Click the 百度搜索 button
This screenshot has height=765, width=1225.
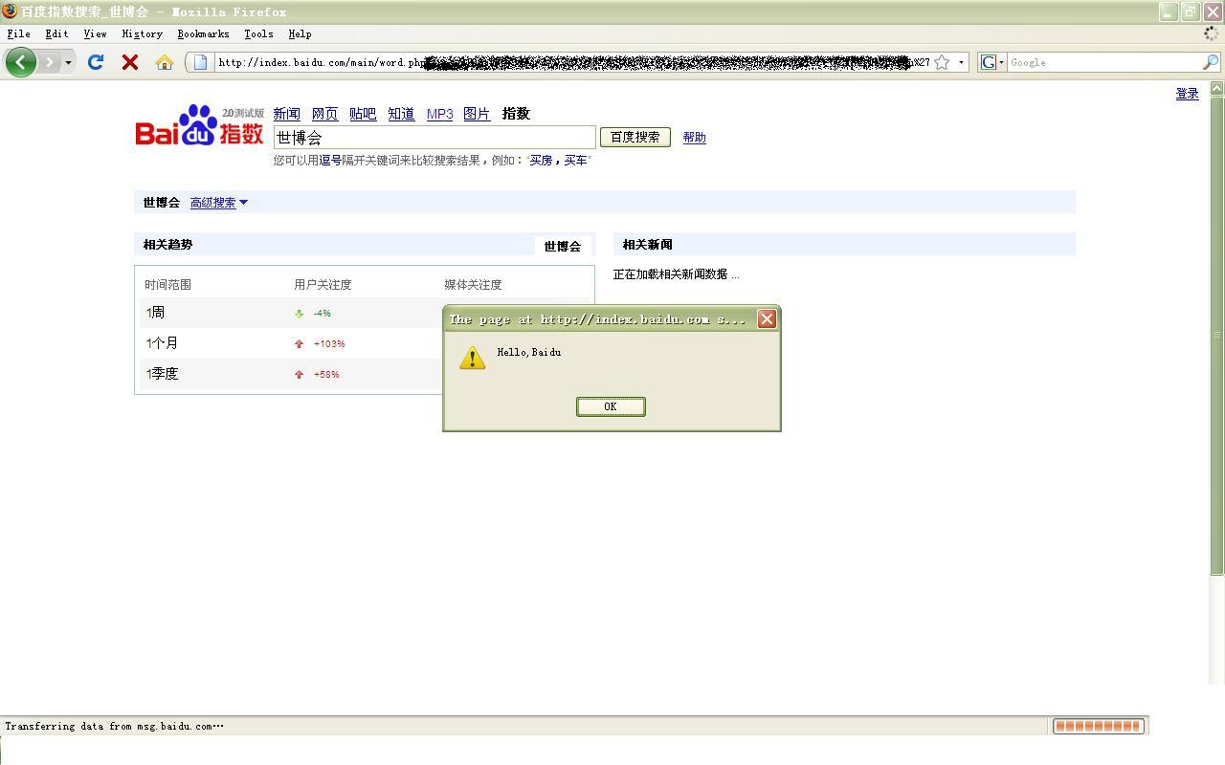[x=635, y=137]
